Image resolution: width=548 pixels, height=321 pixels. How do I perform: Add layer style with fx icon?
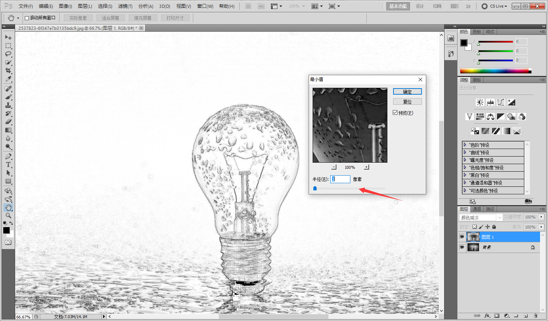(487, 316)
